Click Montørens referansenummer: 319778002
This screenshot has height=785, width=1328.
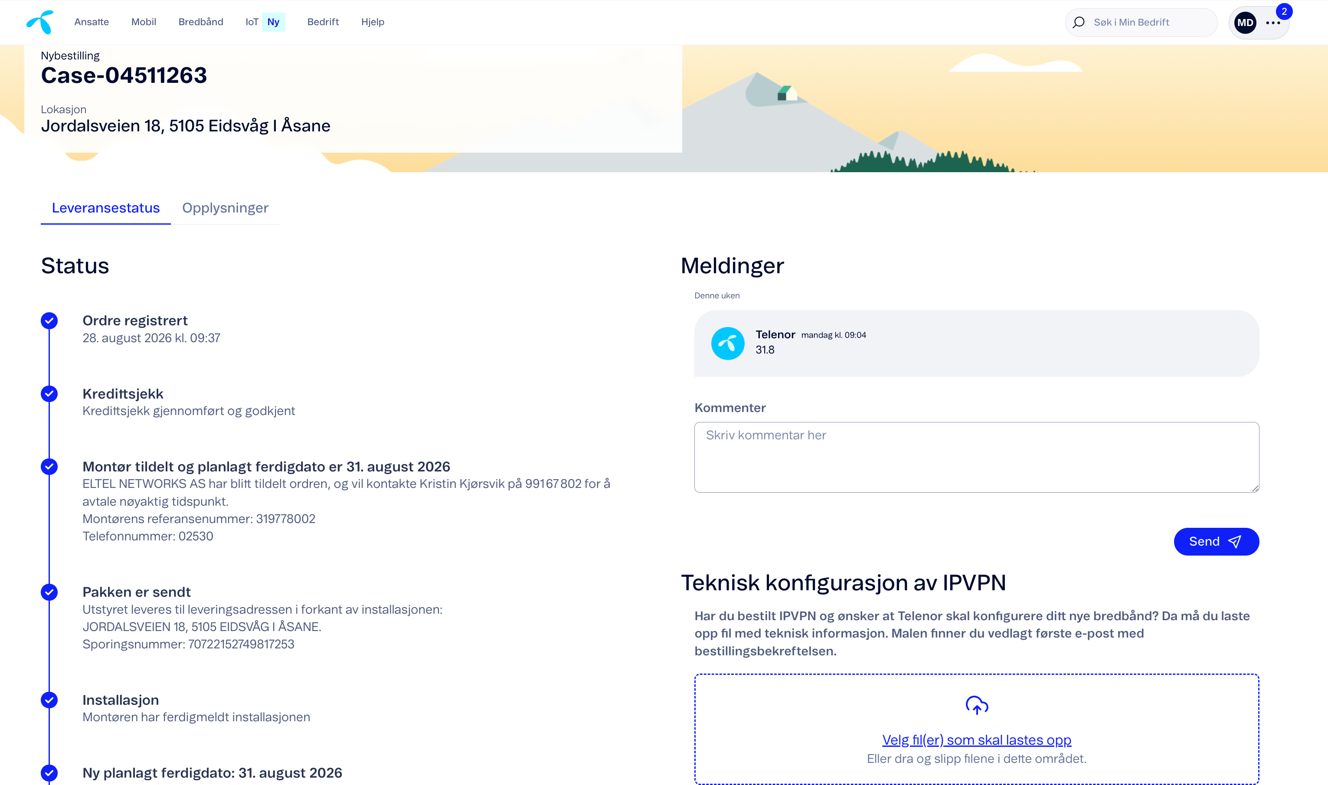pos(199,519)
